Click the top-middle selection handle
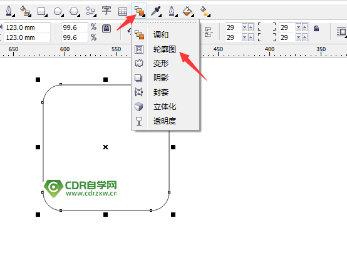Viewport: 347px width, 258px height. click(x=106, y=80)
